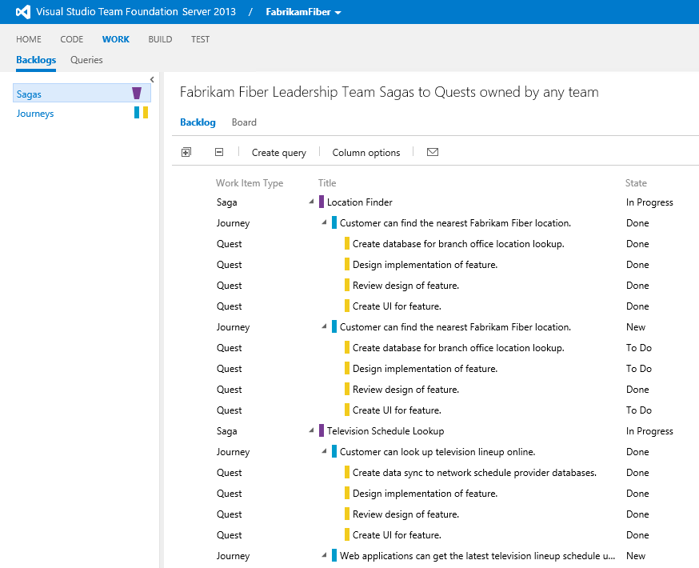
Task: Click Create query button
Action: click(278, 153)
